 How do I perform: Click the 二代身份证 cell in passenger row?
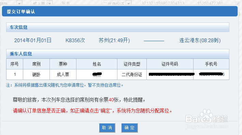tap(132, 74)
